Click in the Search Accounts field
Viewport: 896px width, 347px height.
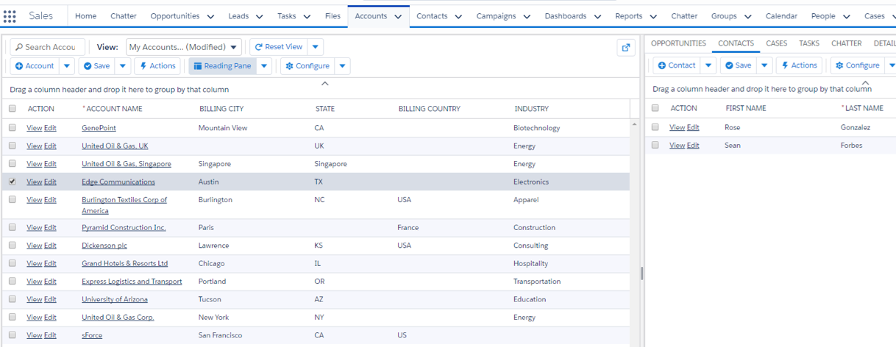click(48, 47)
